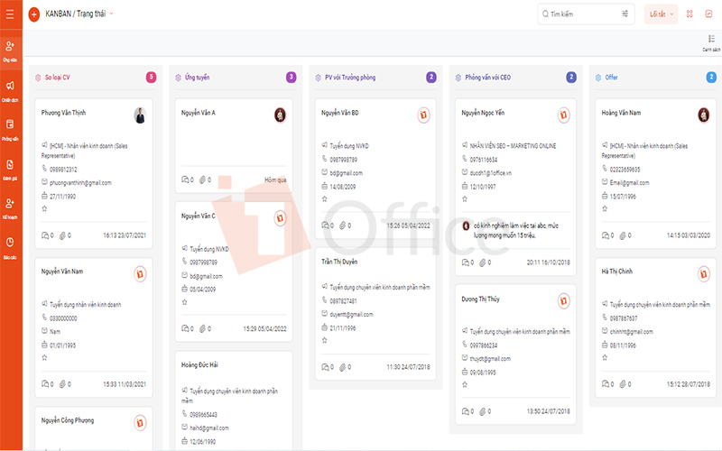Toggle star on Phương Văn Thịnh card

(x=44, y=208)
